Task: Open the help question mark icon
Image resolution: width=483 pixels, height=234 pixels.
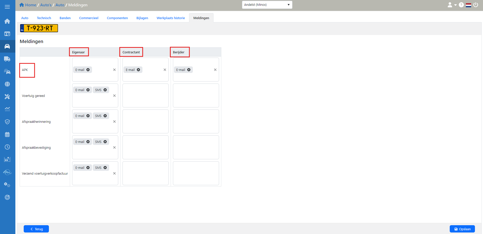Action: point(461,5)
